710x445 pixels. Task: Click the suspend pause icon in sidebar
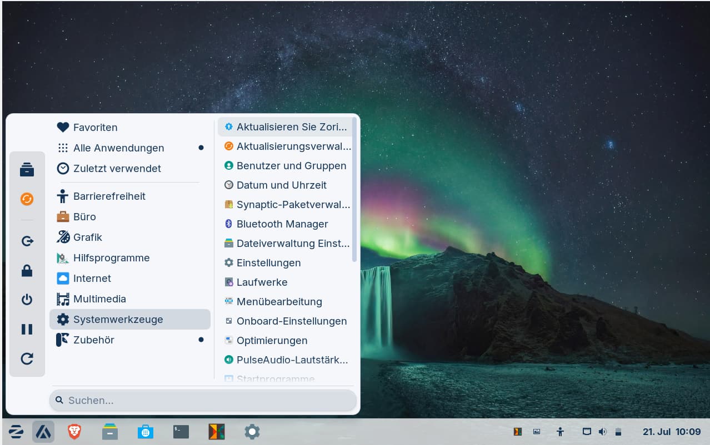27,329
